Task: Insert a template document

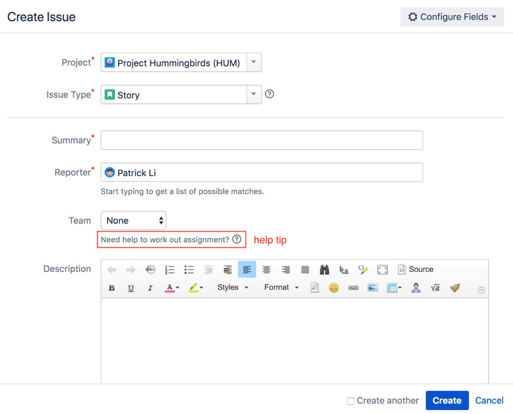Action: pos(315,288)
